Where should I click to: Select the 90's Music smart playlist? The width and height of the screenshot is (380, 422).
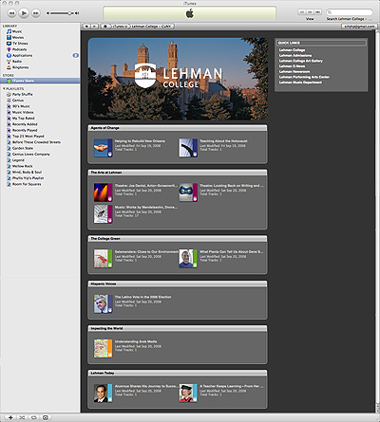pyautogui.click(x=21, y=106)
